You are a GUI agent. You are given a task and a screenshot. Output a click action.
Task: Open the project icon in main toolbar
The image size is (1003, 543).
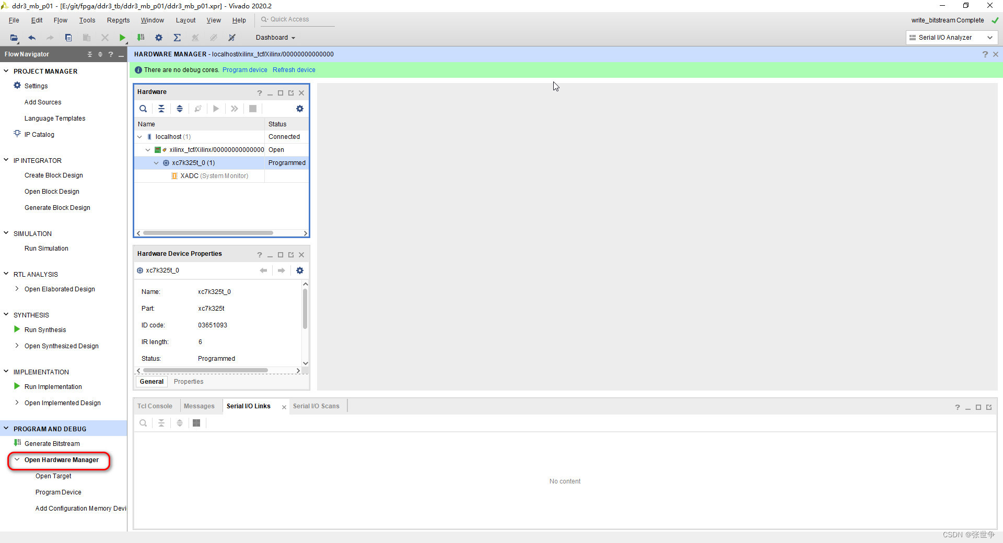pos(14,38)
